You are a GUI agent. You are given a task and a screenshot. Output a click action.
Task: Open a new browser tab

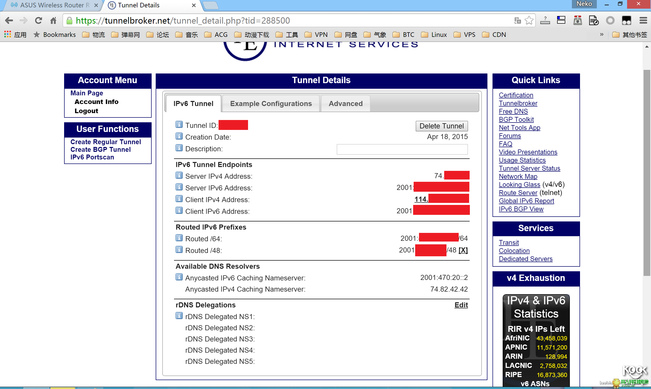click(211, 5)
